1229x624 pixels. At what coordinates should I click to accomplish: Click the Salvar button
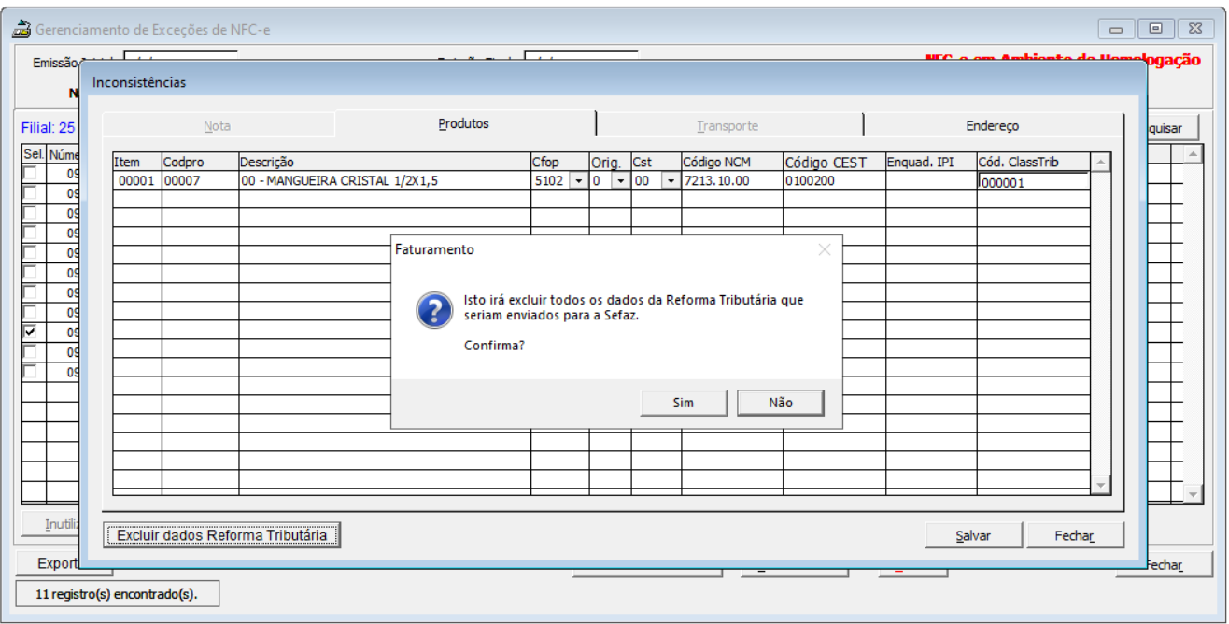tap(973, 536)
